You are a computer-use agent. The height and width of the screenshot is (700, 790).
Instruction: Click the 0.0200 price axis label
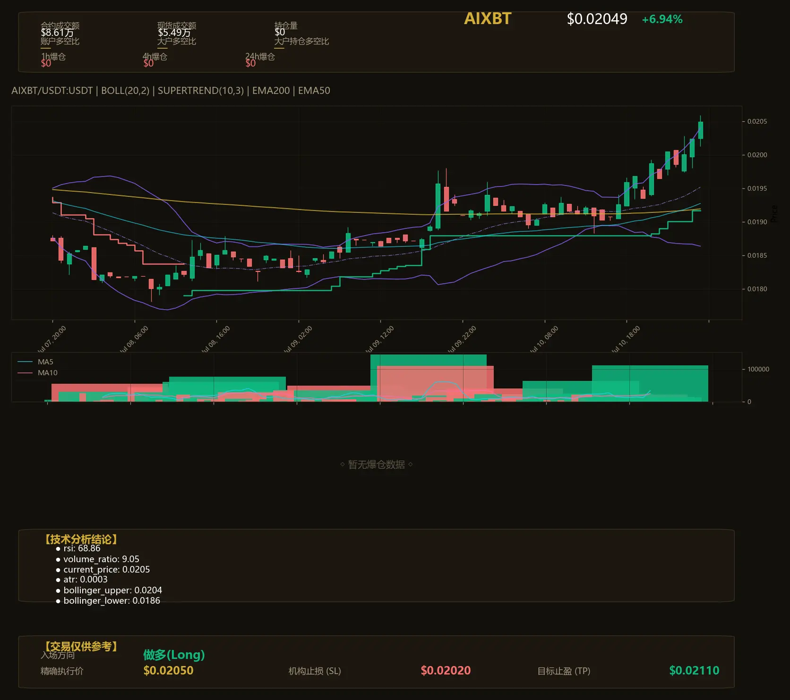coord(757,155)
